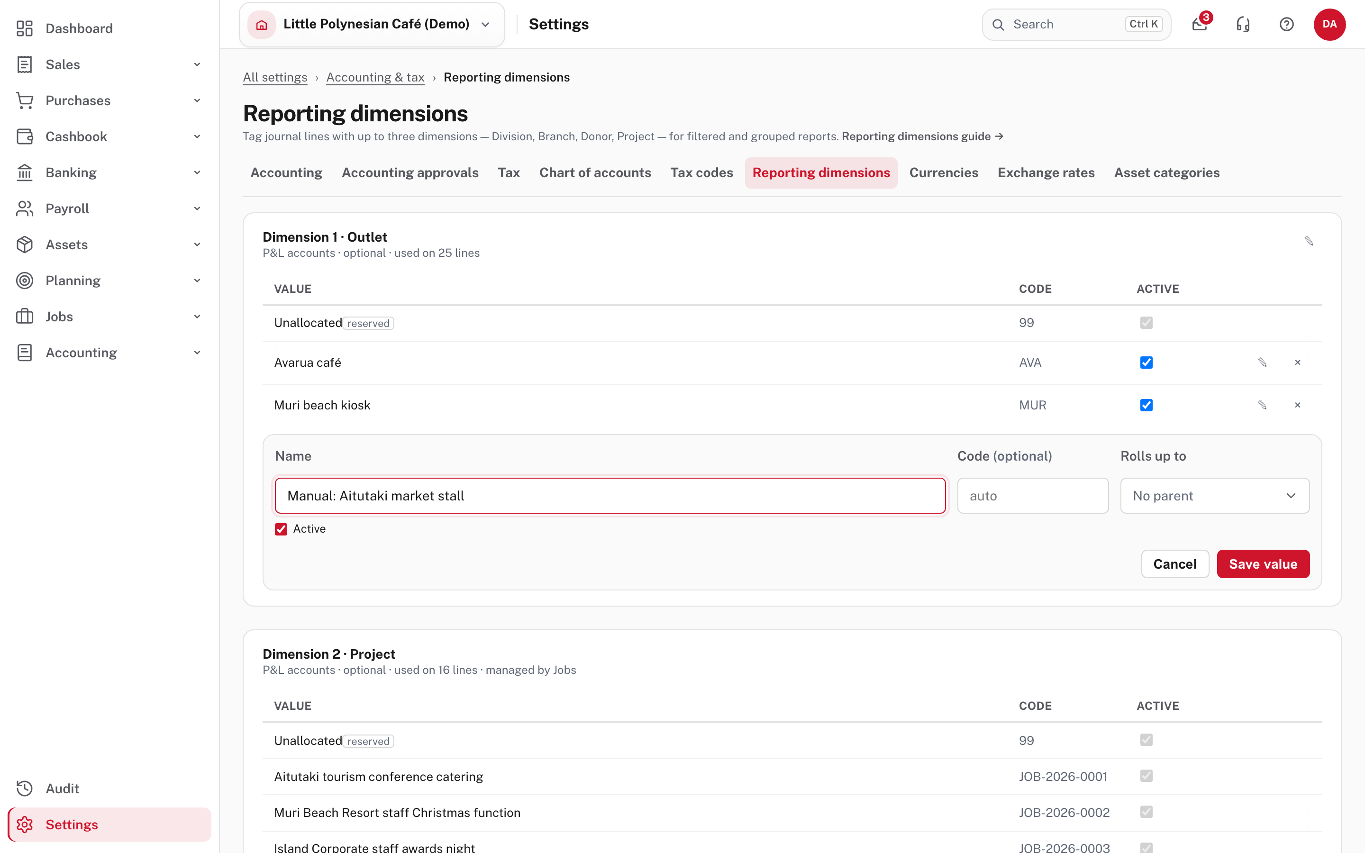Image resolution: width=1365 pixels, height=853 pixels.
Task: Switch to the Accounting tab
Action: (x=286, y=172)
